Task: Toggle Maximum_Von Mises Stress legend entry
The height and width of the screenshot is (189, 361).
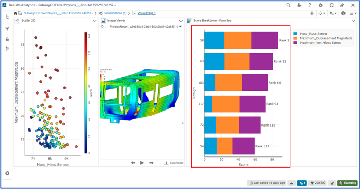Action: [x=317, y=43]
